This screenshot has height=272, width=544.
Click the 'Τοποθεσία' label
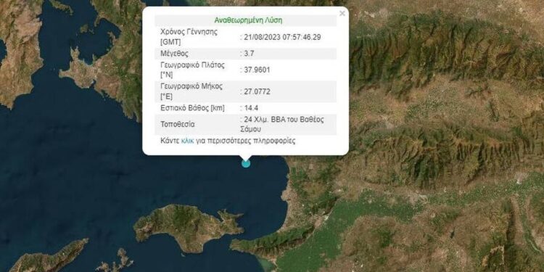[178, 125]
